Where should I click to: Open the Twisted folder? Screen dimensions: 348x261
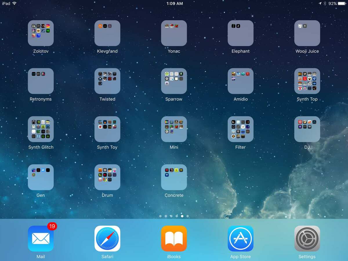click(x=107, y=81)
